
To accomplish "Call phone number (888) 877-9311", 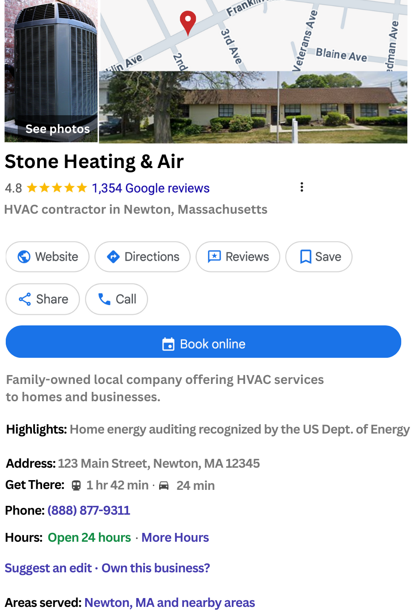I will (x=89, y=510).
